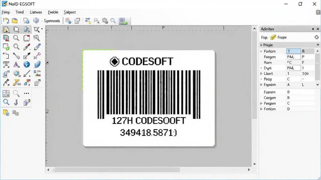Click the canvas vertical scrollbar thumb
The image size is (321, 180).
click(x=255, y=76)
